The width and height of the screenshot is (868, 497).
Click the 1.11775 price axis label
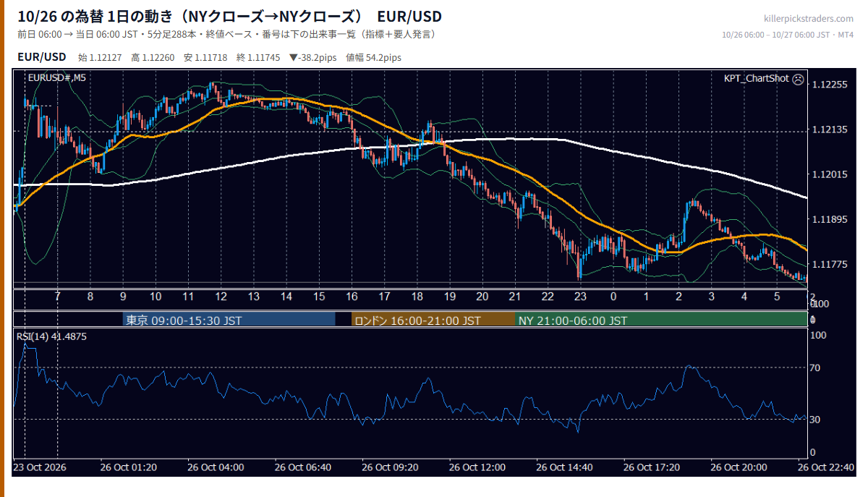[830, 266]
